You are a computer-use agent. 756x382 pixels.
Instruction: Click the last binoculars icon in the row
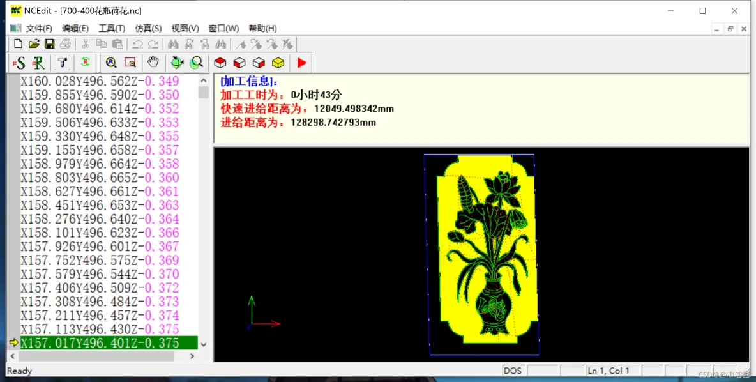tap(221, 44)
